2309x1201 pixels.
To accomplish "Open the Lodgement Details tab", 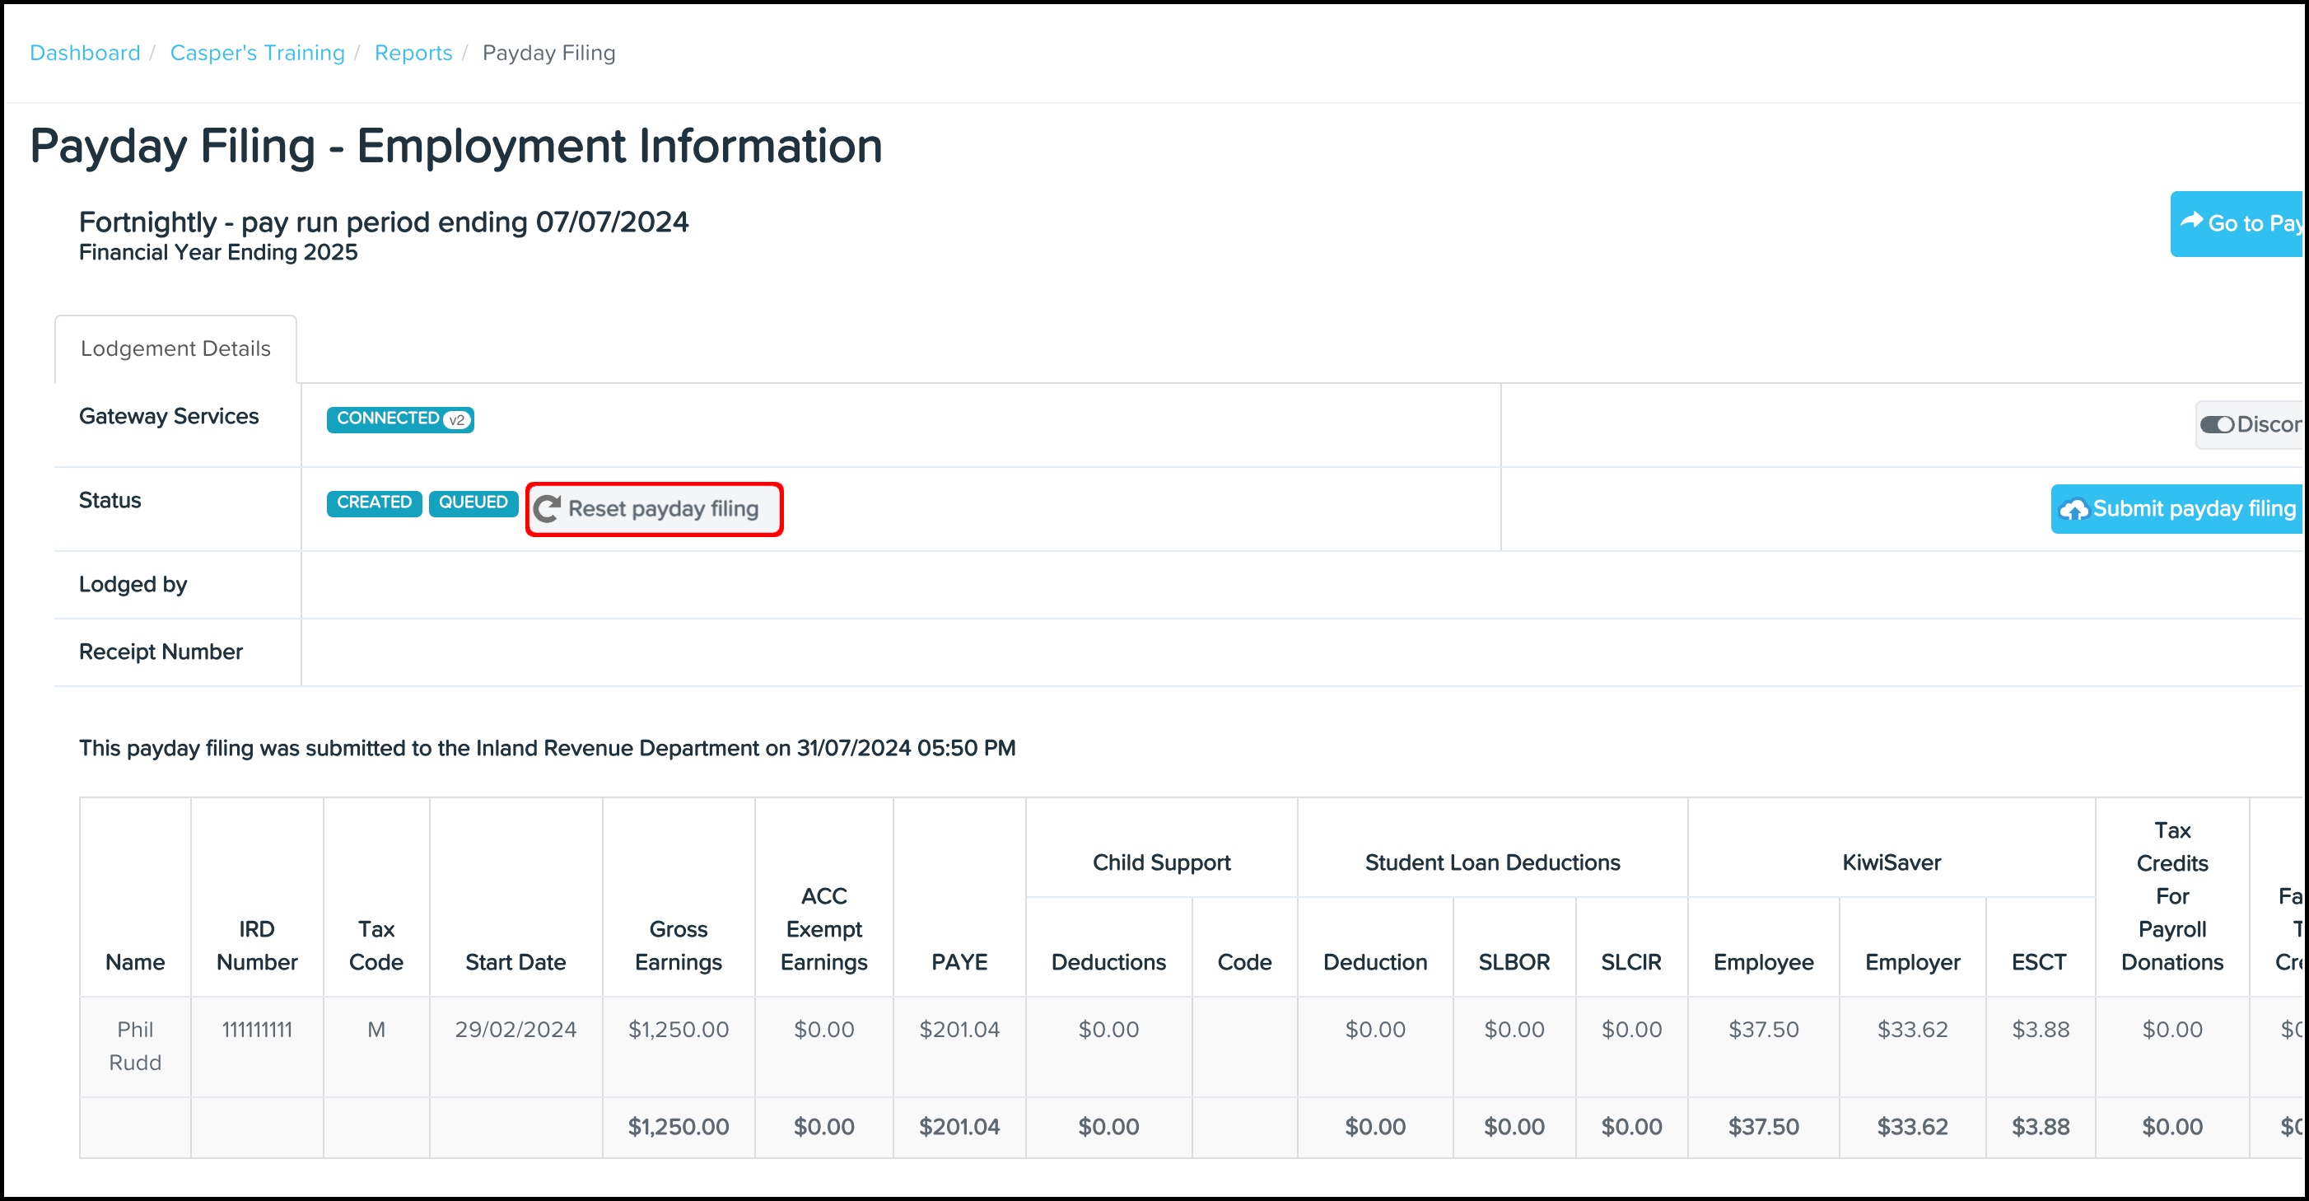I will [x=175, y=349].
